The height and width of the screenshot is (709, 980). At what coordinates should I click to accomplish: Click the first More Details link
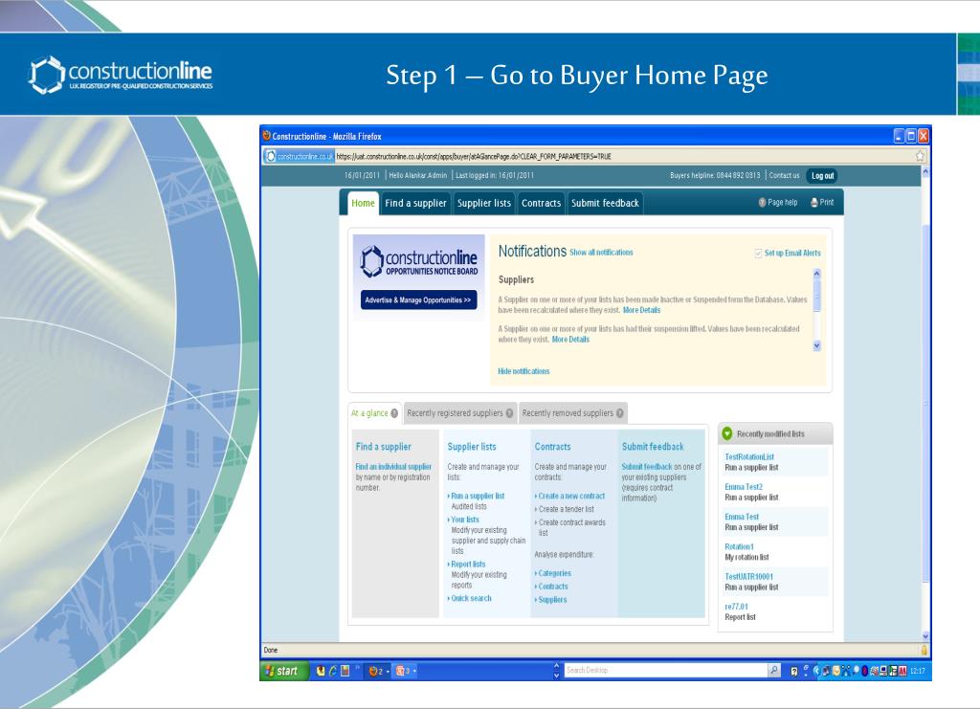point(642,310)
